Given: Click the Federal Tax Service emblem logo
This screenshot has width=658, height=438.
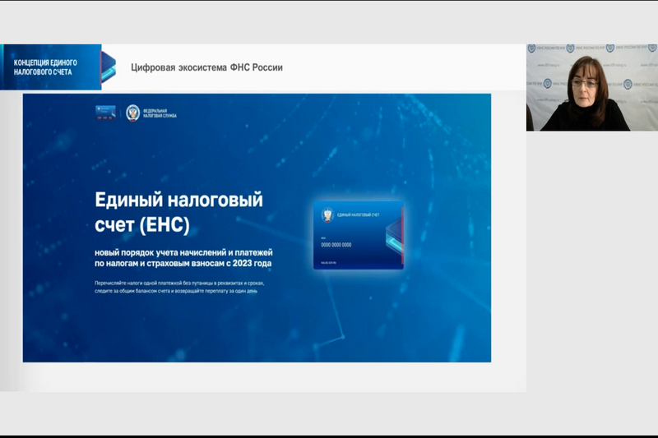Looking at the screenshot, I should coord(133,113).
